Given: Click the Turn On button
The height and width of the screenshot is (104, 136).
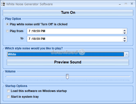Looking at the screenshot, I should [68, 13].
